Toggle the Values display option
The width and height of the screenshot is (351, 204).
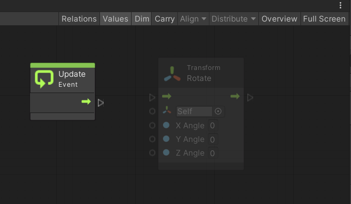click(115, 19)
